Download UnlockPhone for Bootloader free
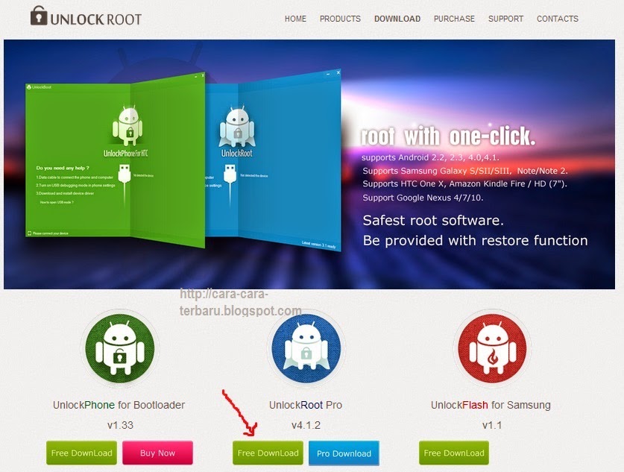The width and height of the screenshot is (624, 472). pos(81,453)
